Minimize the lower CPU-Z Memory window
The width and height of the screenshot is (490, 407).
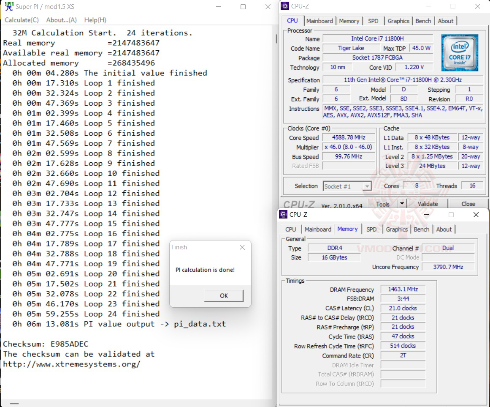point(427,215)
